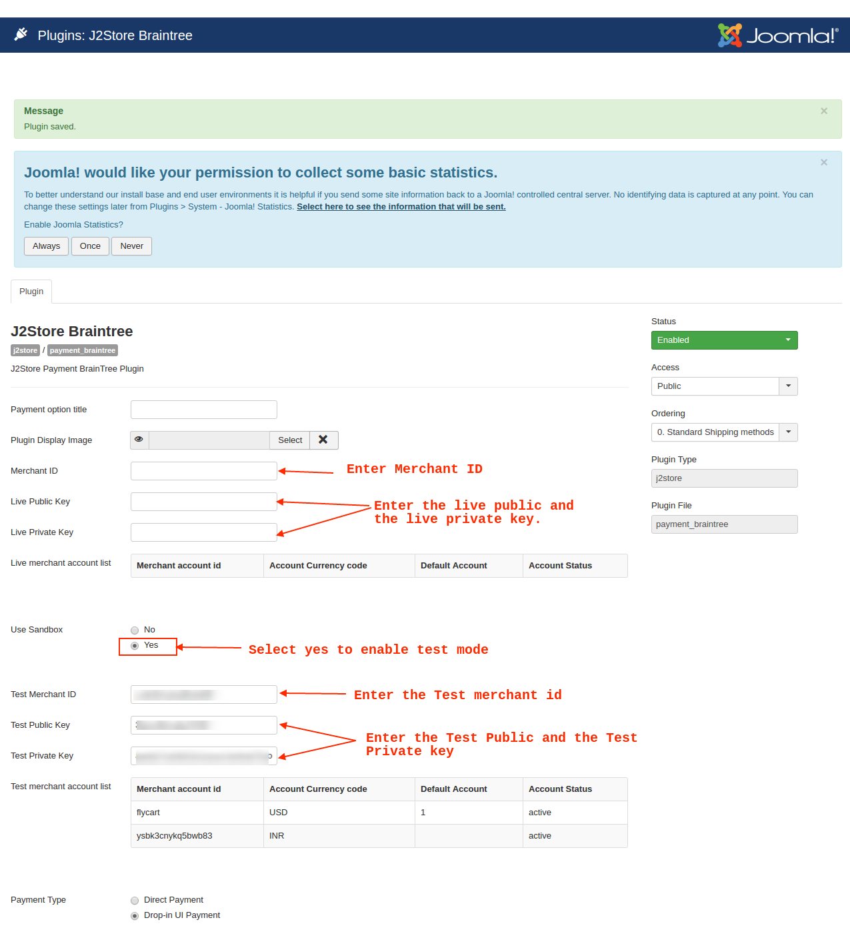
Task: Choose Drop-in UI Payment option
Action: click(x=135, y=916)
